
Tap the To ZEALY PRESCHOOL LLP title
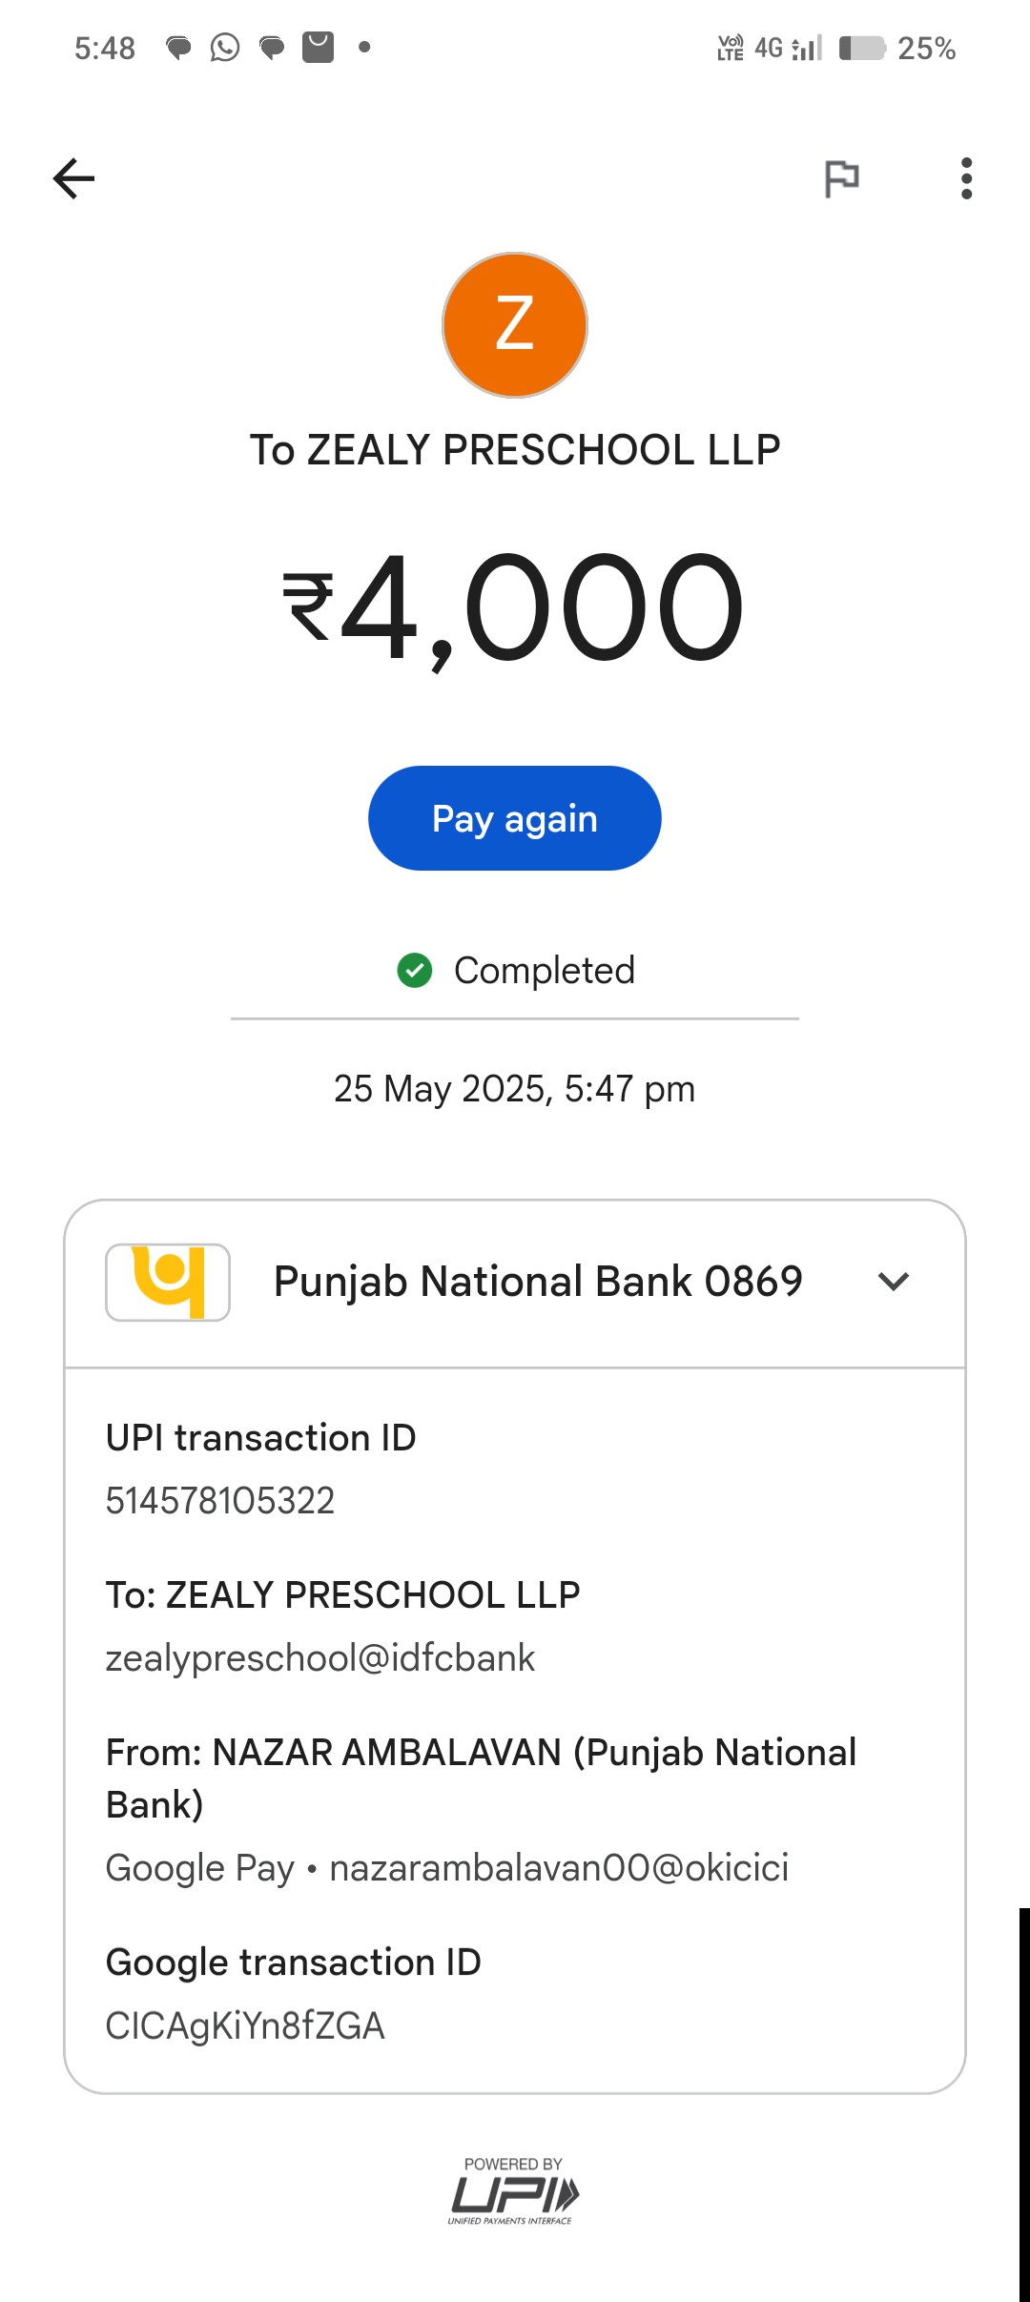[515, 450]
